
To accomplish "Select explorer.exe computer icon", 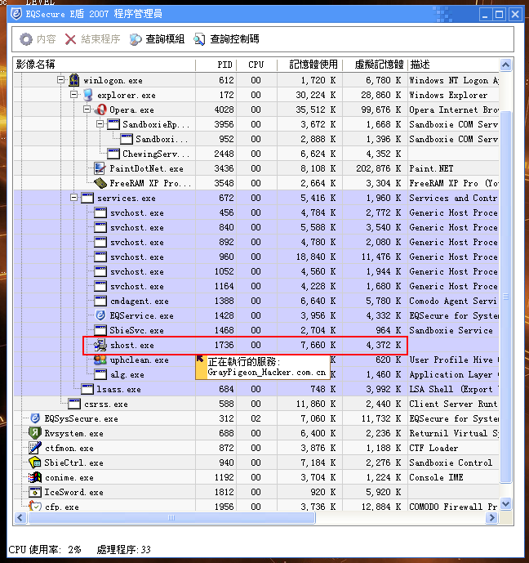I will coord(87,95).
